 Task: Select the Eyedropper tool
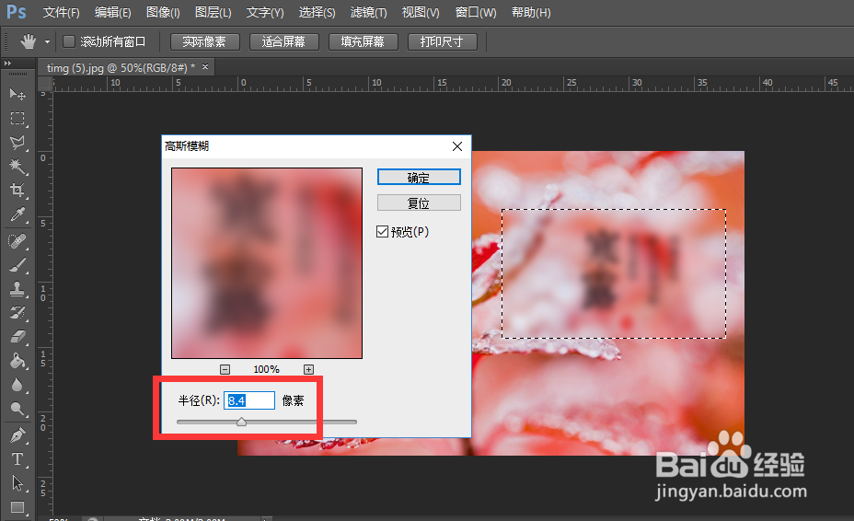coord(17,214)
